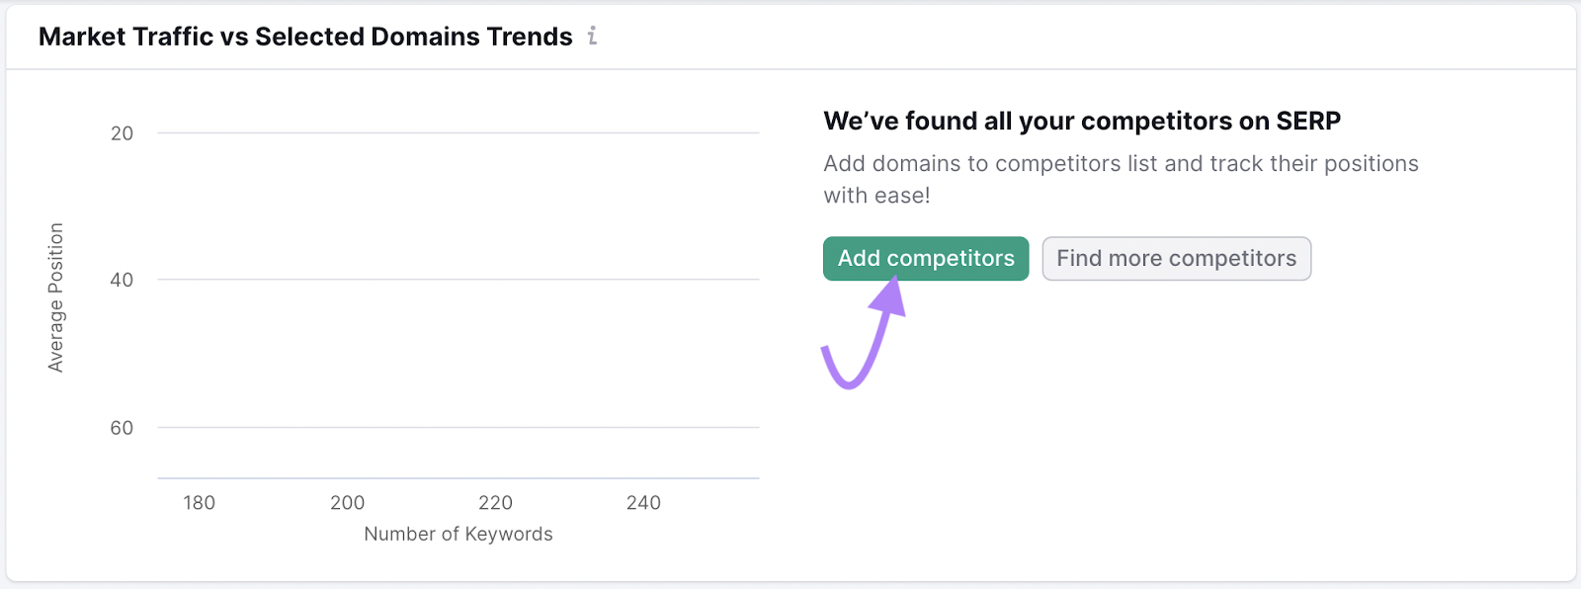
Task: Click the chart gridline at position 60
Action: 458,428
